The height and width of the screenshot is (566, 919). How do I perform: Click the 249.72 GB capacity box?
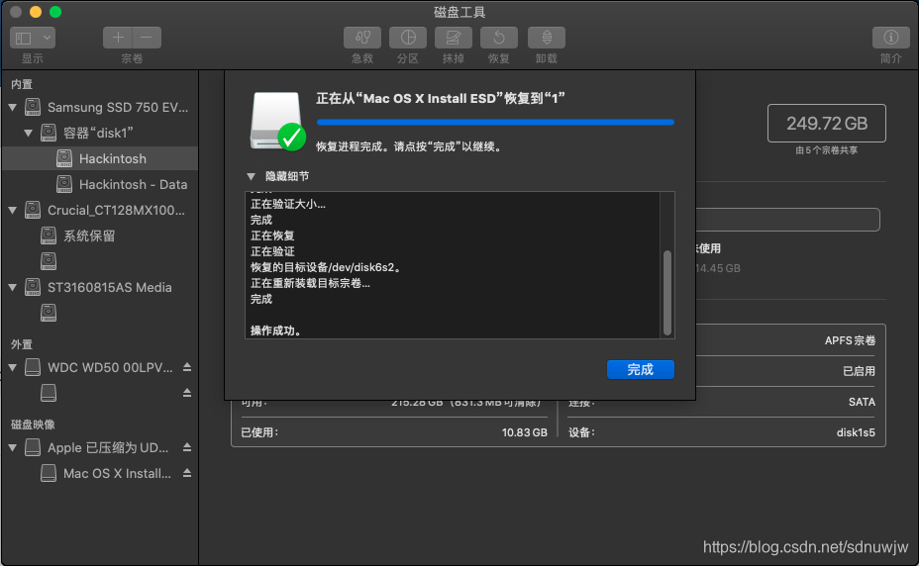coord(826,123)
